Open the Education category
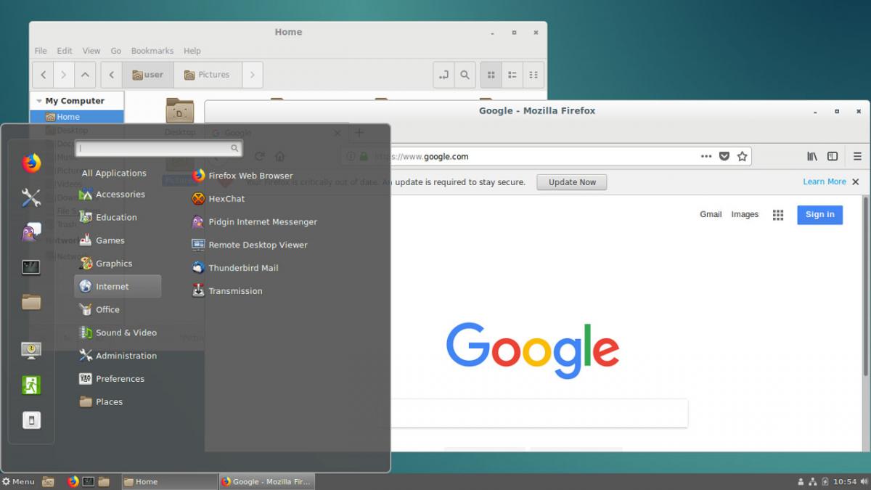 pos(118,217)
